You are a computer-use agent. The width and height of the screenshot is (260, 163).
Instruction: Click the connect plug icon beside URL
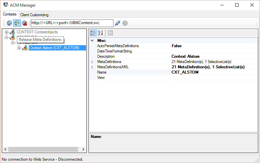117,23
